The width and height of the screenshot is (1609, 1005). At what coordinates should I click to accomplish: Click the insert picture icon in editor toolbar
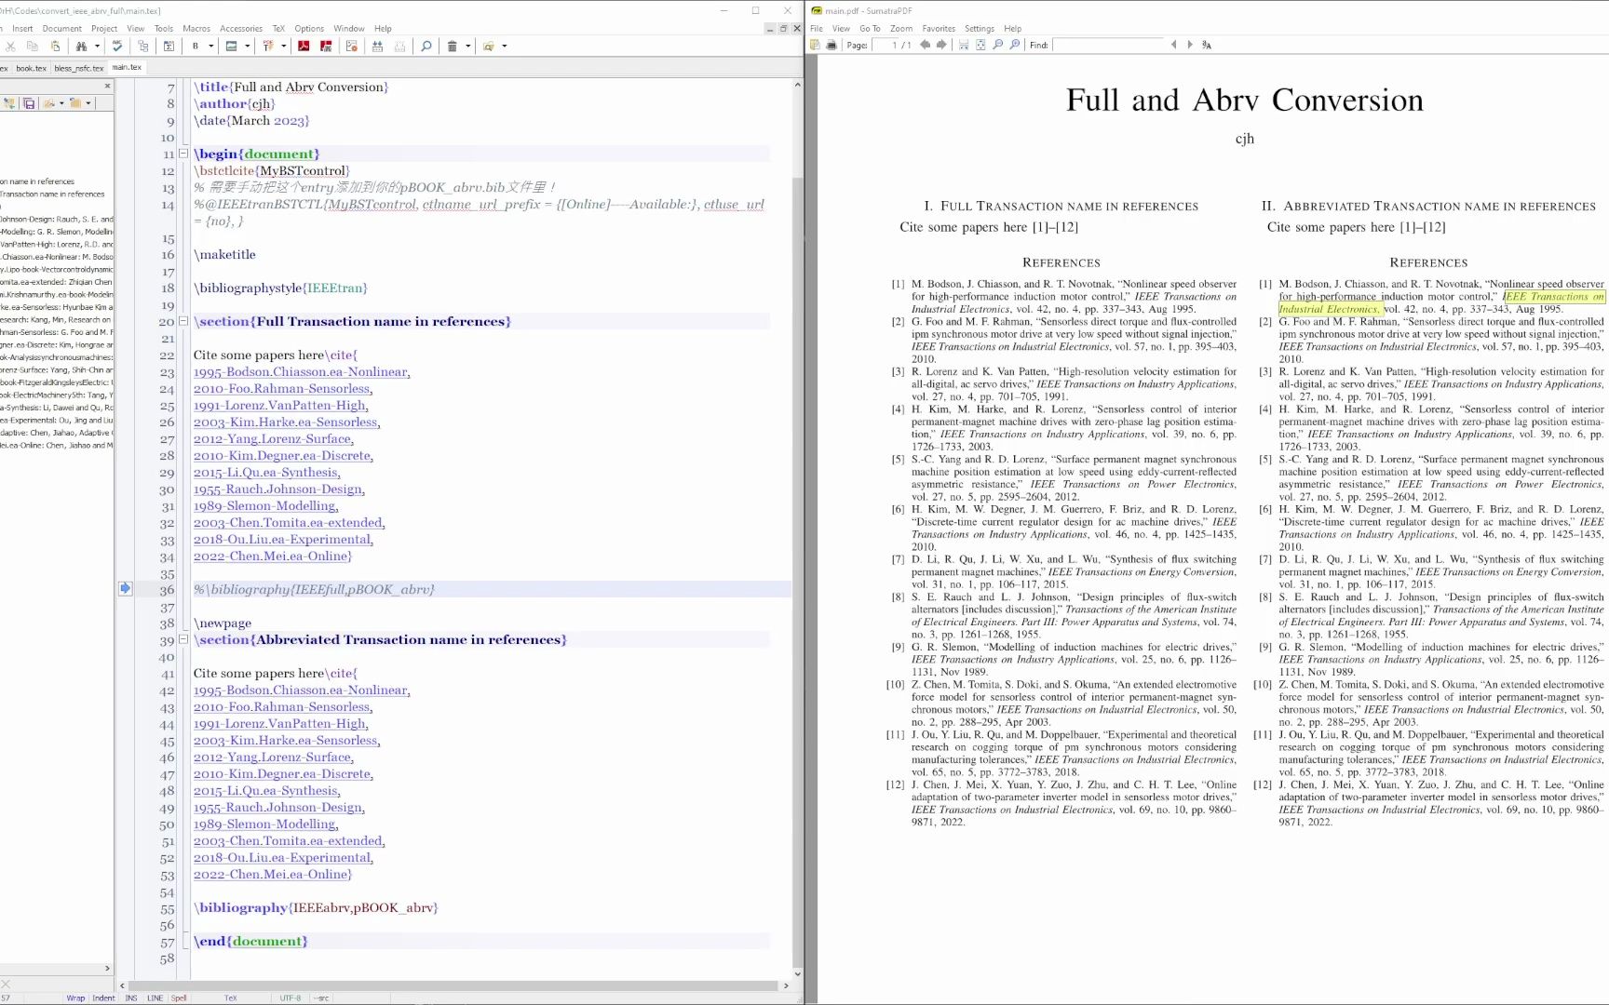pos(231,46)
